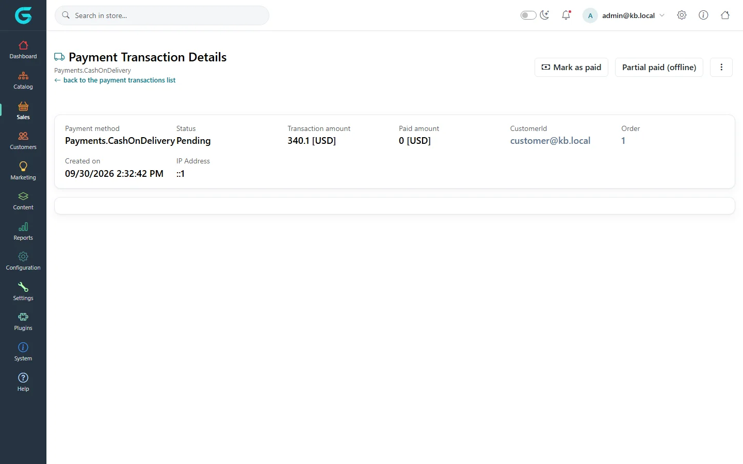Click the Partial paid (offline) button
Viewport: 743px width, 464px height.
pos(659,67)
